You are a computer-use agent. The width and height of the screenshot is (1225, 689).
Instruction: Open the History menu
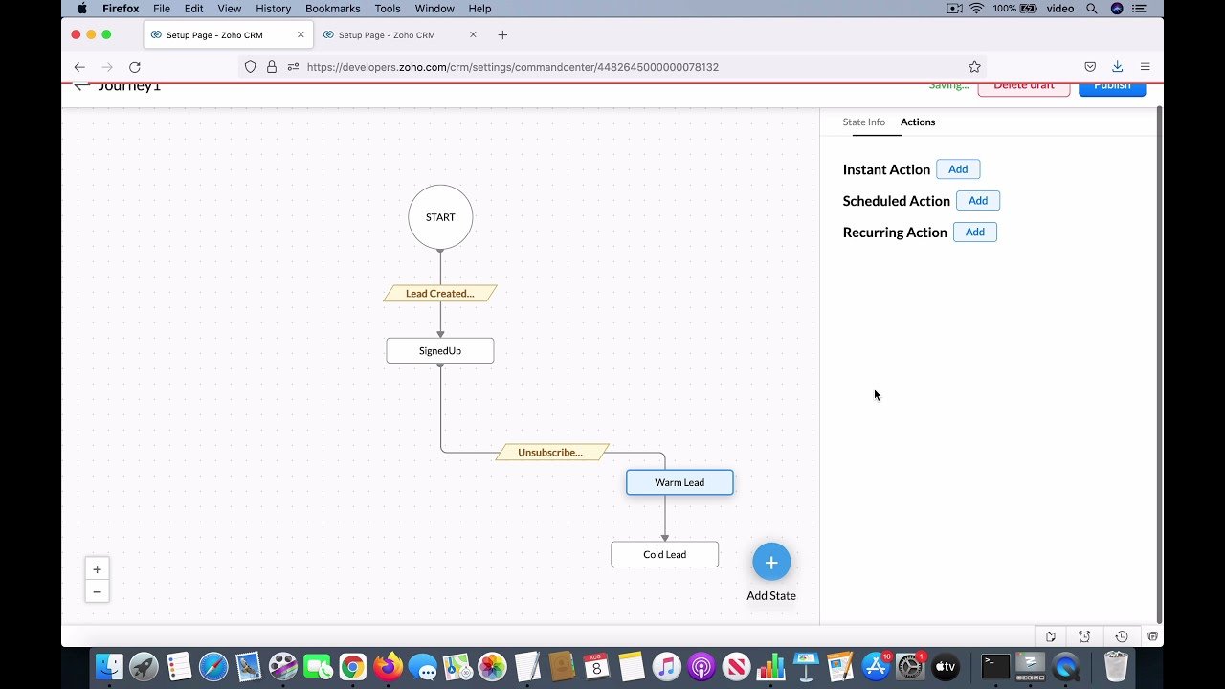273,9
